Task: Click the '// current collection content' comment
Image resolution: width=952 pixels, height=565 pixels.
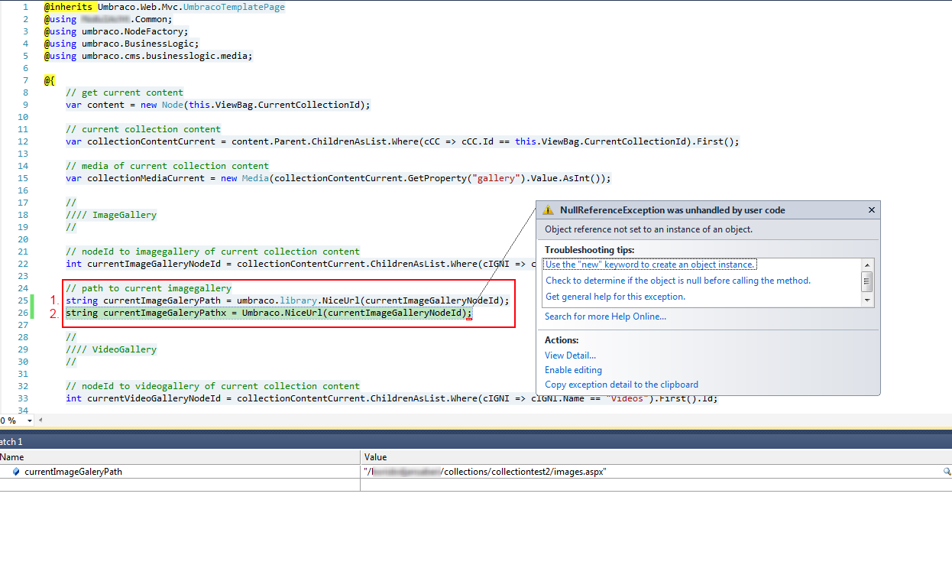Action: (x=143, y=129)
